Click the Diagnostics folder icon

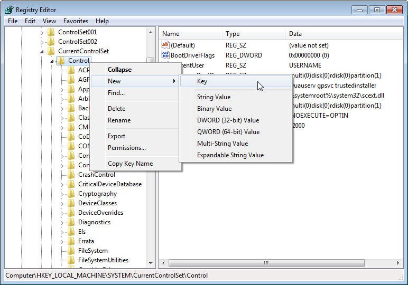[71, 222]
